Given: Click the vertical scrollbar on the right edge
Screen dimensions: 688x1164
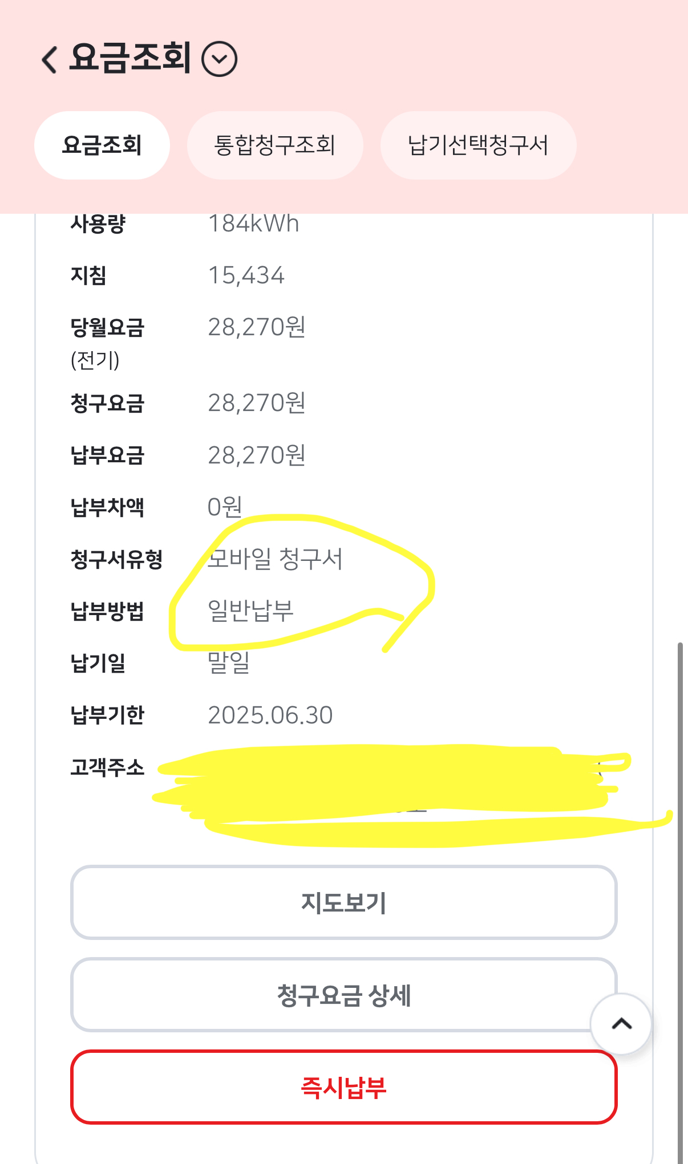Looking at the screenshot, I should point(680,855).
